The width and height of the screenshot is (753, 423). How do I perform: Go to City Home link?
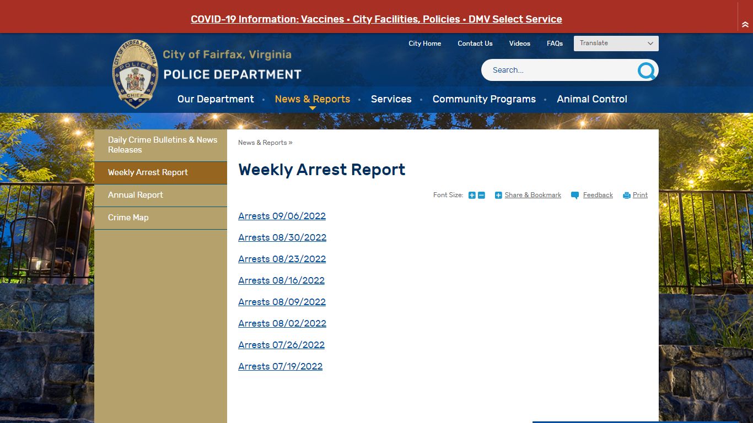[424, 44]
